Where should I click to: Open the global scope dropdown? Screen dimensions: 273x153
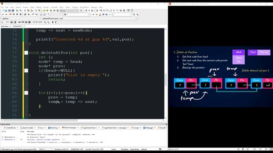pyautogui.click(x=21, y=19)
